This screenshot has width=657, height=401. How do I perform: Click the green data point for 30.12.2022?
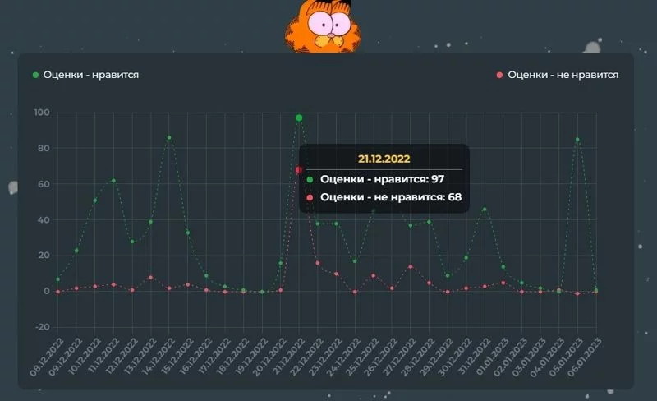tap(466, 257)
